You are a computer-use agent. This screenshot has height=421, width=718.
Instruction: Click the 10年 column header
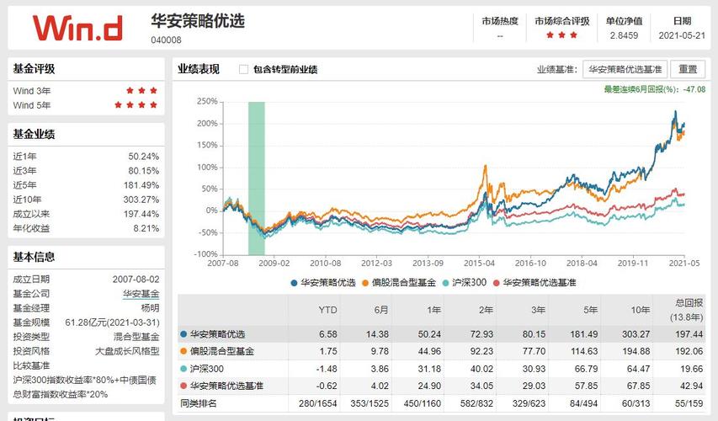click(640, 310)
